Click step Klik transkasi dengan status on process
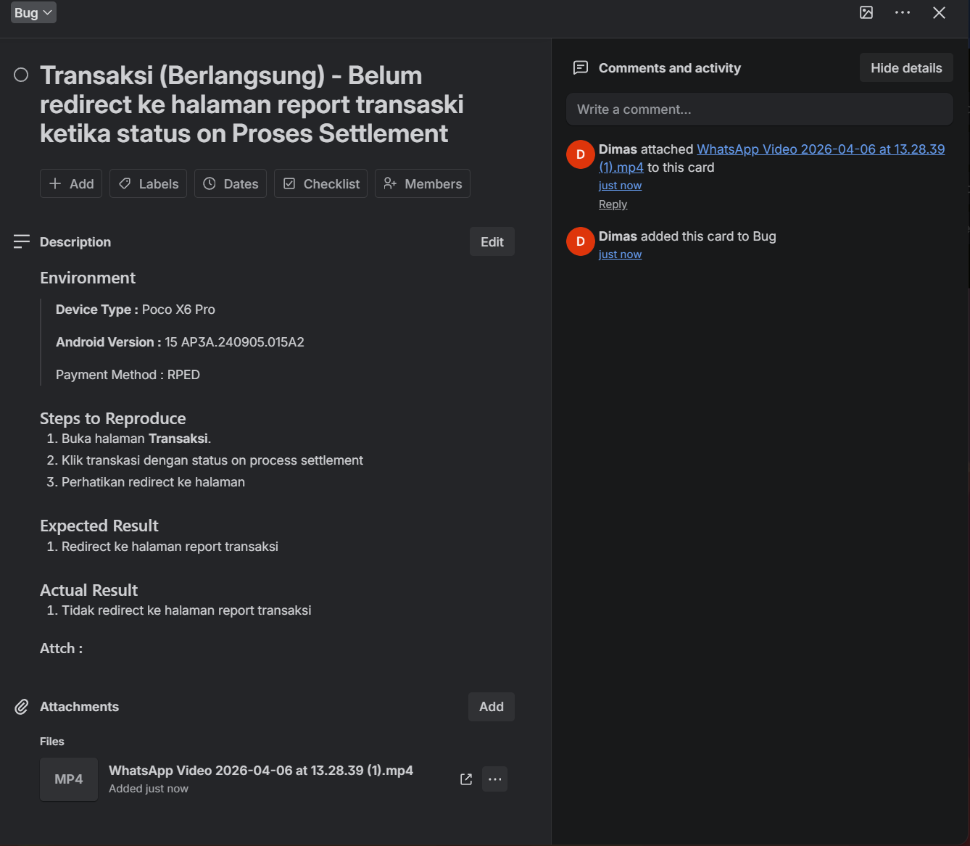 pos(212,460)
